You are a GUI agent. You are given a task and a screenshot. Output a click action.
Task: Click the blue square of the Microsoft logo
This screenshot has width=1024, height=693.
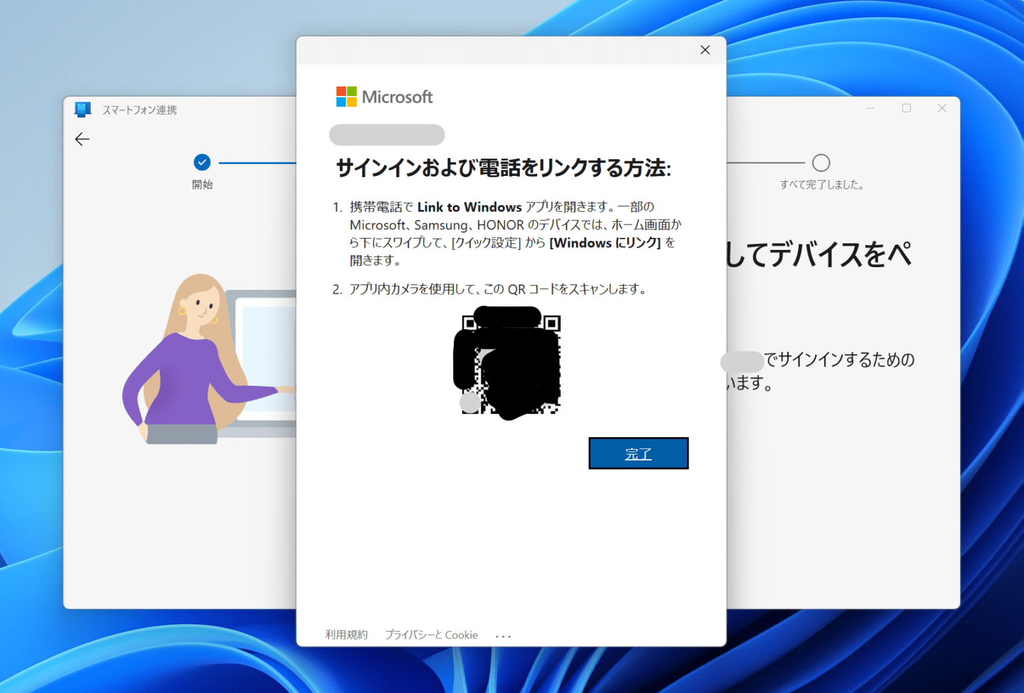coord(341,101)
